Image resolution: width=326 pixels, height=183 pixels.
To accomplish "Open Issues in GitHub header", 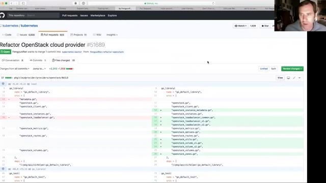I will 84,15.
